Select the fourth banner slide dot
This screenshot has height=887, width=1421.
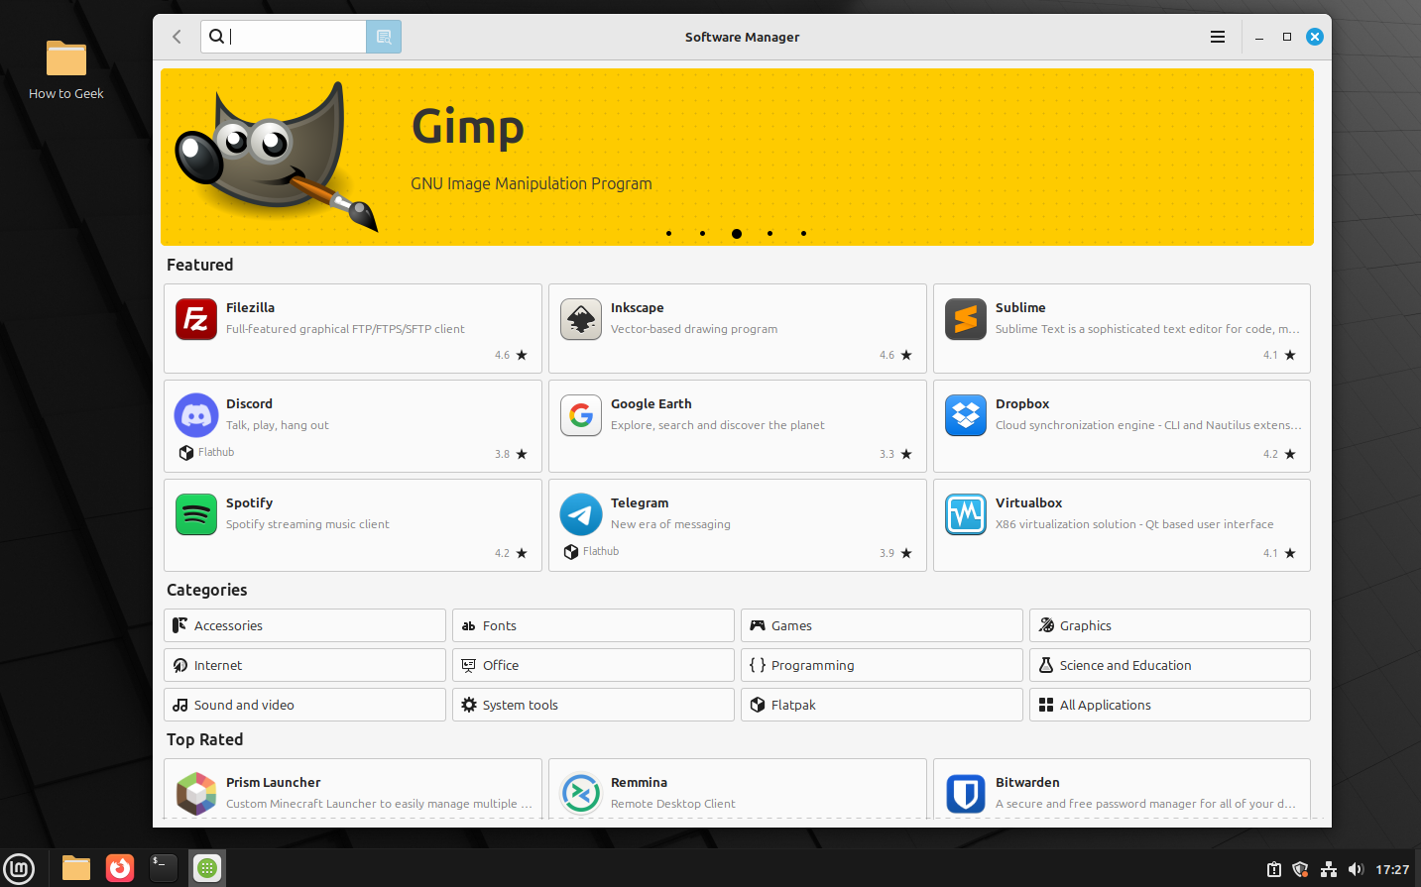[x=770, y=234]
